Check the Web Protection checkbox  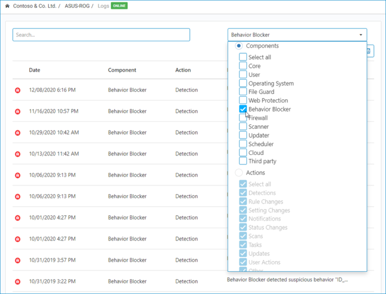pos(243,100)
